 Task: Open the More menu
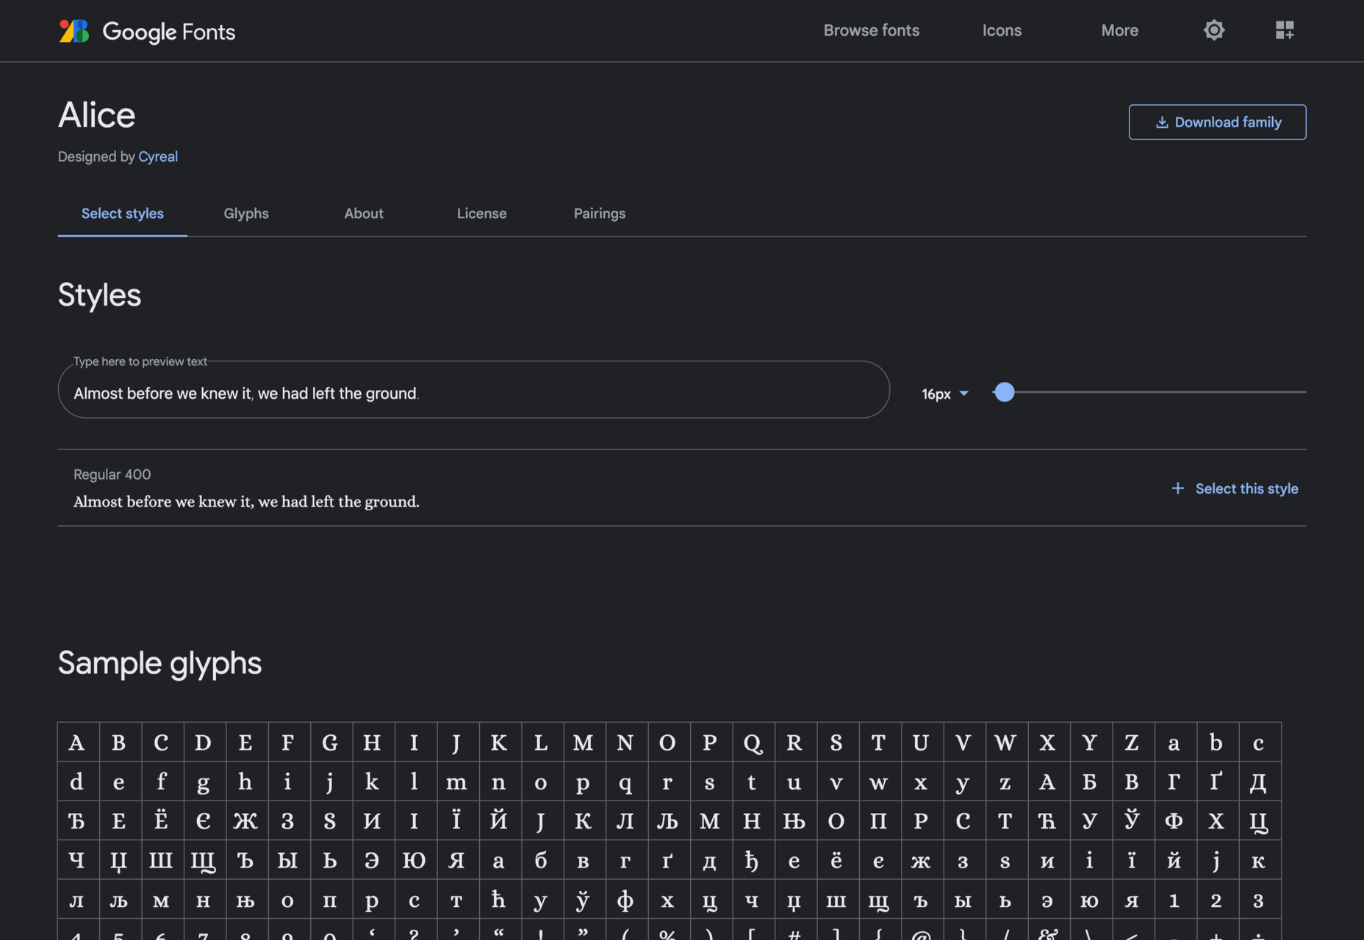coord(1119,30)
